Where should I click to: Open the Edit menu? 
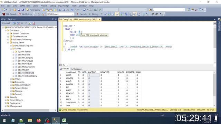[x=9, y=6]
